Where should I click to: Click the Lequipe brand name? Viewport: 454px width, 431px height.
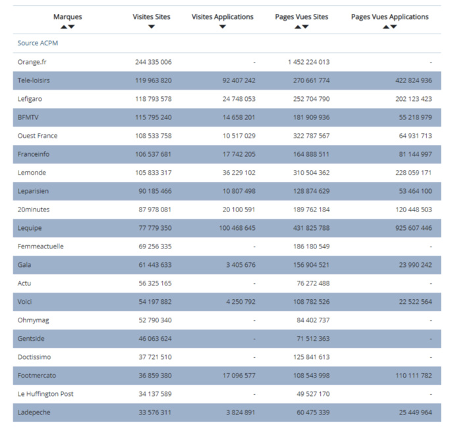point(31,228)
